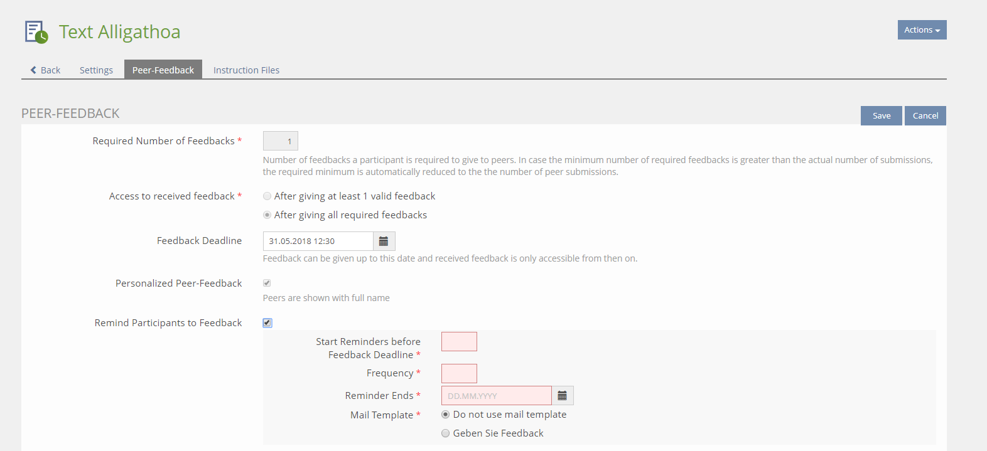Uncheck Remind Participants to Feedback
This screenshot has width=987, height=451.
pyautogui.click(x=267, y=323)
